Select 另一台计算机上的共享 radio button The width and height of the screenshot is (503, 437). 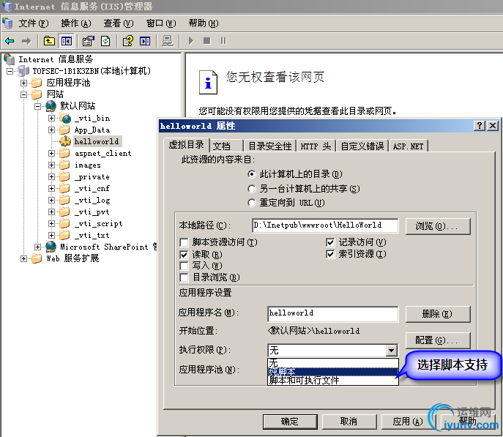point(252,189)
